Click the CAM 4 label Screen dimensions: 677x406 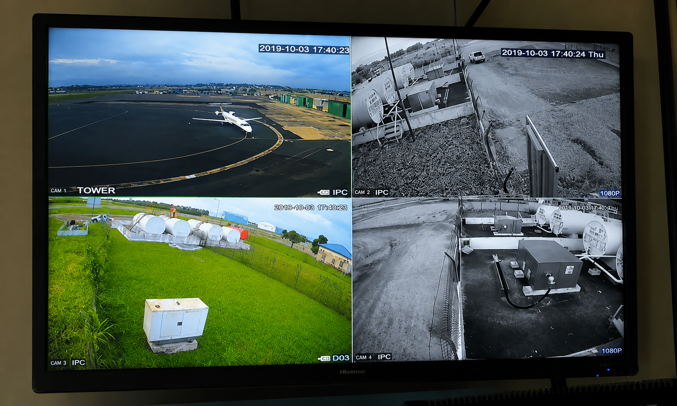coord(364,357)
